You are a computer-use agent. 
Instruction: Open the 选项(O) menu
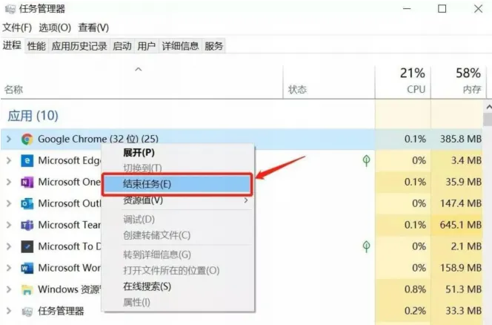[55, 27]
